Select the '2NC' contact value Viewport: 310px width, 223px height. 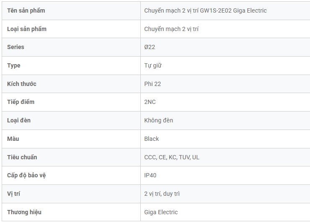150,102
